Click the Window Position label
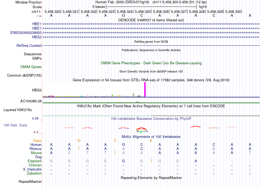 pyautogui.click(x=28, y=2)
